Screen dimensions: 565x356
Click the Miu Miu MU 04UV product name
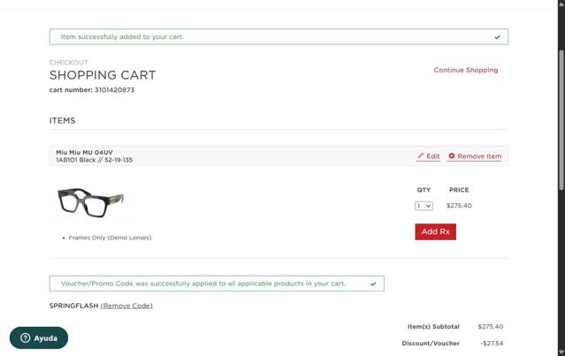(x=84, y=152)
